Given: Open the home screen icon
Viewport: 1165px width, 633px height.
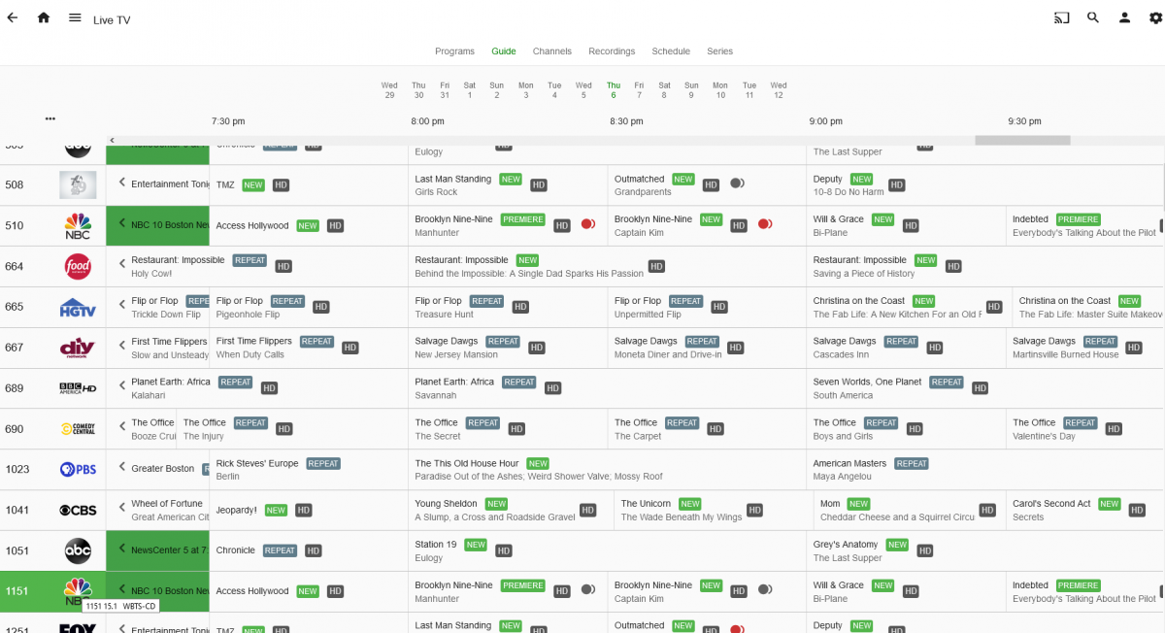Looking at the screenshot, I should tap(44, 17).
